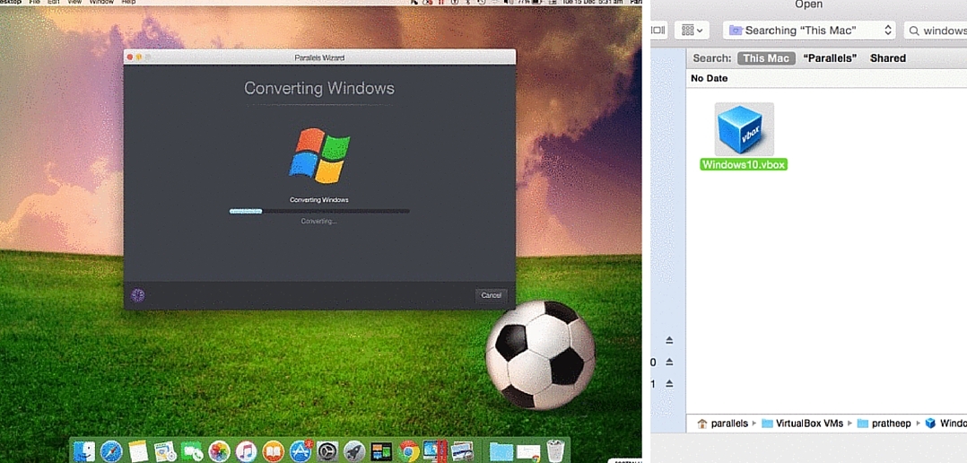
Task: Click VirtualBox VMs in the path bar
Action: [x=804, y=424]
